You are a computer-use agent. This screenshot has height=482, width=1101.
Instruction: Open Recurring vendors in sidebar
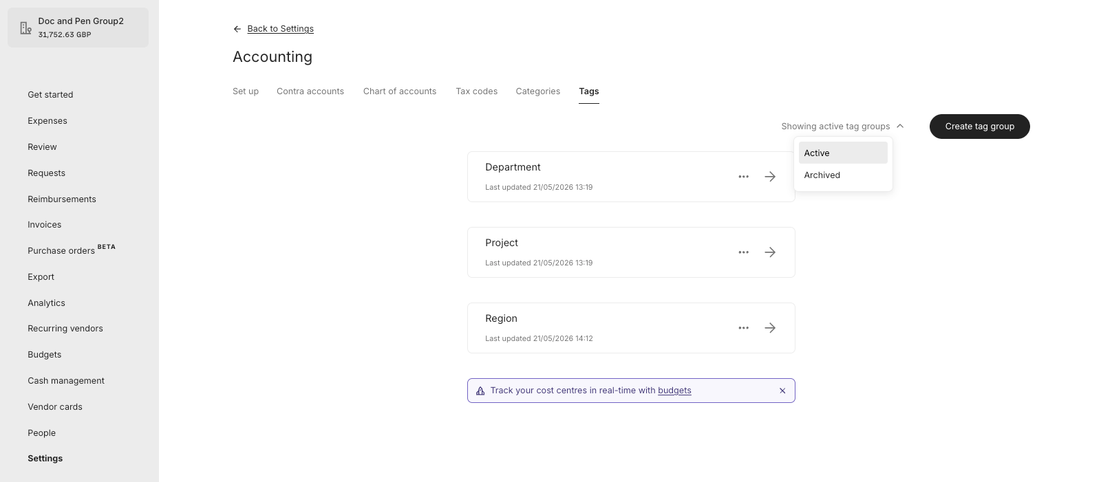tap(65, 329)
